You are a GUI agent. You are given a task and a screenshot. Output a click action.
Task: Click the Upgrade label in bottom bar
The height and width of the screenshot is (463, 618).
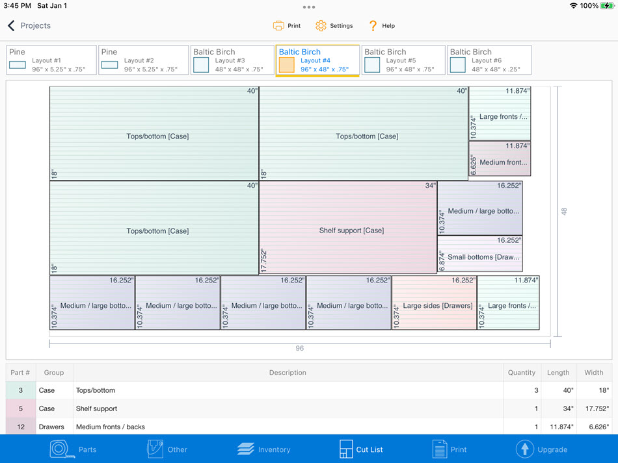[552, 449]
